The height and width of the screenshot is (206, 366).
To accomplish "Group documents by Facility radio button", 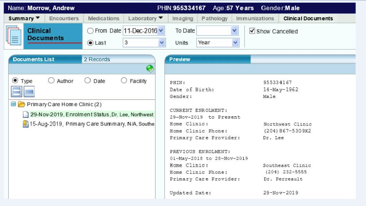I will click(x=124, y=80).
